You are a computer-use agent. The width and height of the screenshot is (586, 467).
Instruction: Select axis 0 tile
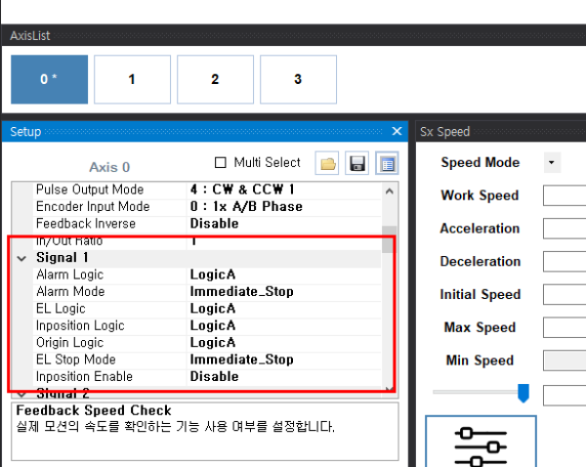tap(49, 79)
